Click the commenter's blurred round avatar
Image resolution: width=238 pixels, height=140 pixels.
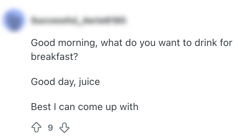(13, 22)
